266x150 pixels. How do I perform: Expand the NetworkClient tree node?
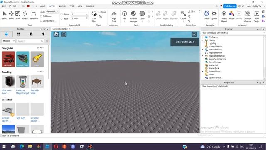[x=202, y=50]
